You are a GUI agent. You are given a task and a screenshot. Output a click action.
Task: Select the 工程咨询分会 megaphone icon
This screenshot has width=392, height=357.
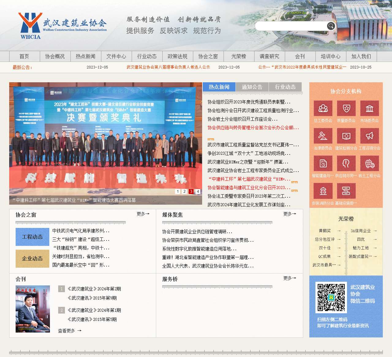tap(370, 136)
